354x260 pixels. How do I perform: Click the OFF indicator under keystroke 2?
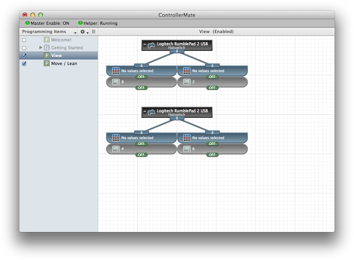click(x=212, y=88)
